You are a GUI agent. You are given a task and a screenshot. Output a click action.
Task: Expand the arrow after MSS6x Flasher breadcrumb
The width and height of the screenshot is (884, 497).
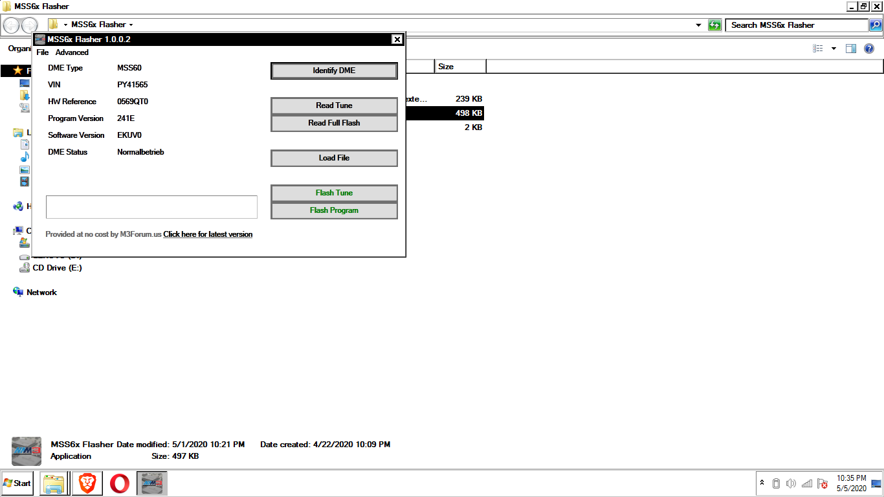click(131, 25)
